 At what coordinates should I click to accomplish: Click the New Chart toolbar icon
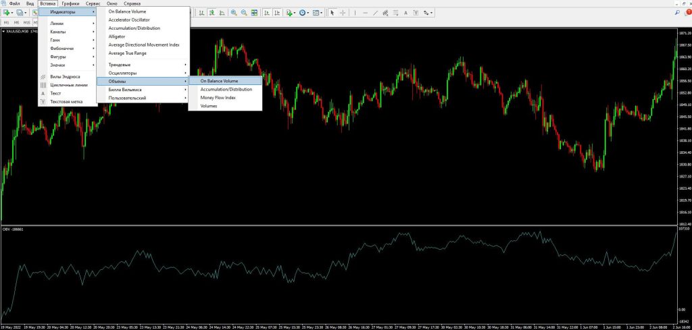point(7,13)
